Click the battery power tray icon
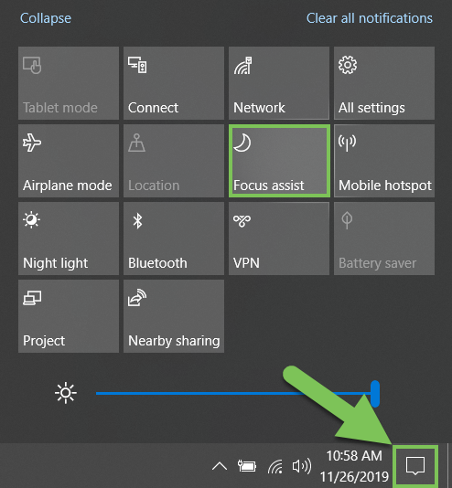The image size is (452, 488). click(x=247, y=466)
